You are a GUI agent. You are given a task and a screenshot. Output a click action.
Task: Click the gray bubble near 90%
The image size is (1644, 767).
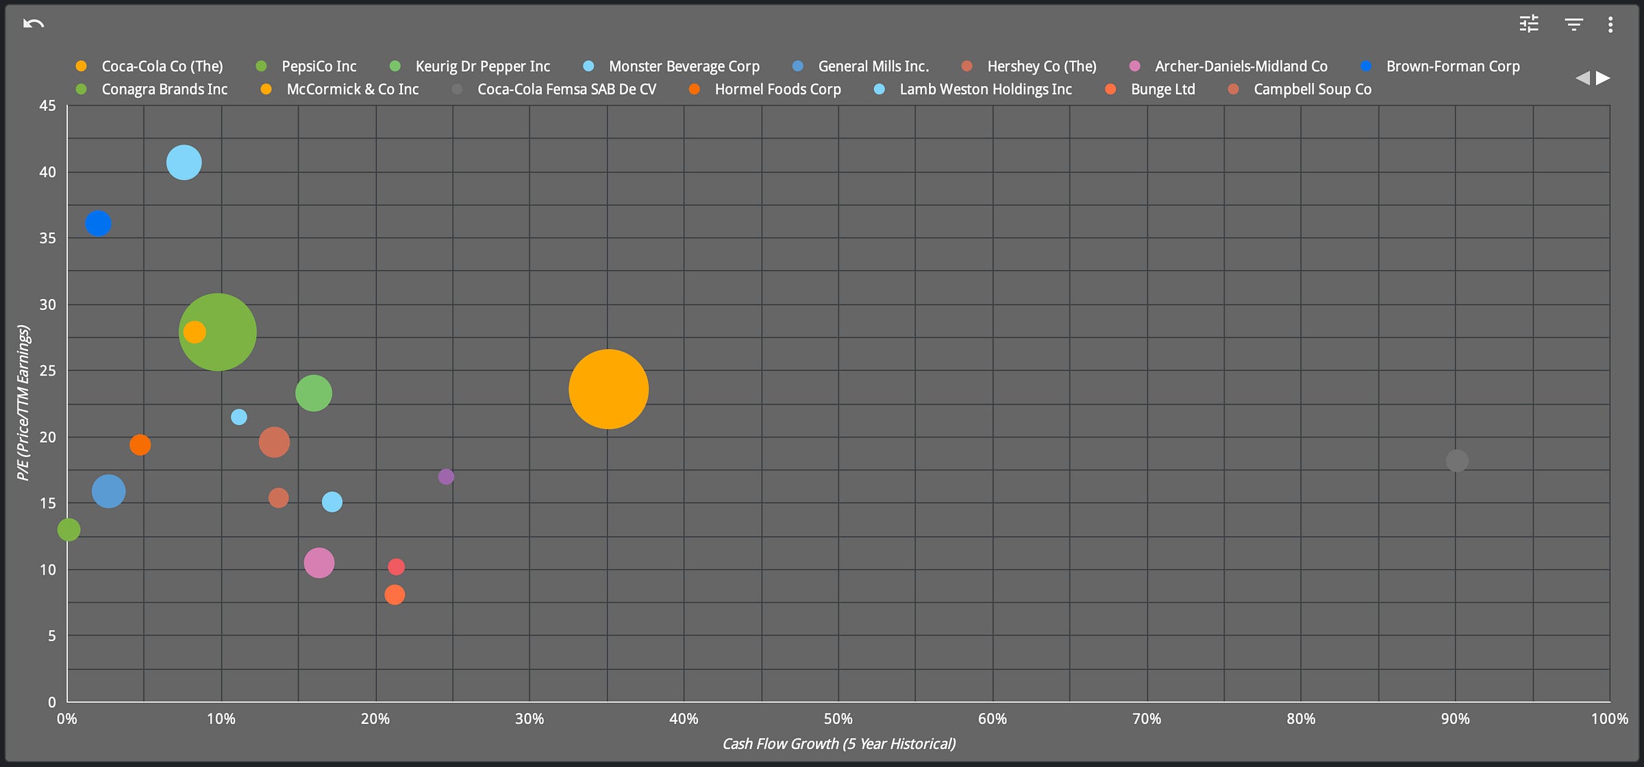tap(1456, 460)
